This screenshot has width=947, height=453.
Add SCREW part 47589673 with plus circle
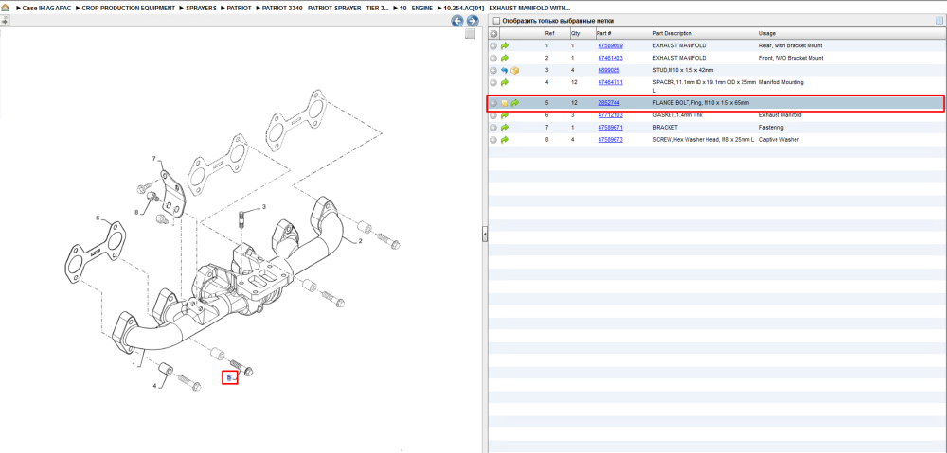pyautogui.click(x=493, y=139)
